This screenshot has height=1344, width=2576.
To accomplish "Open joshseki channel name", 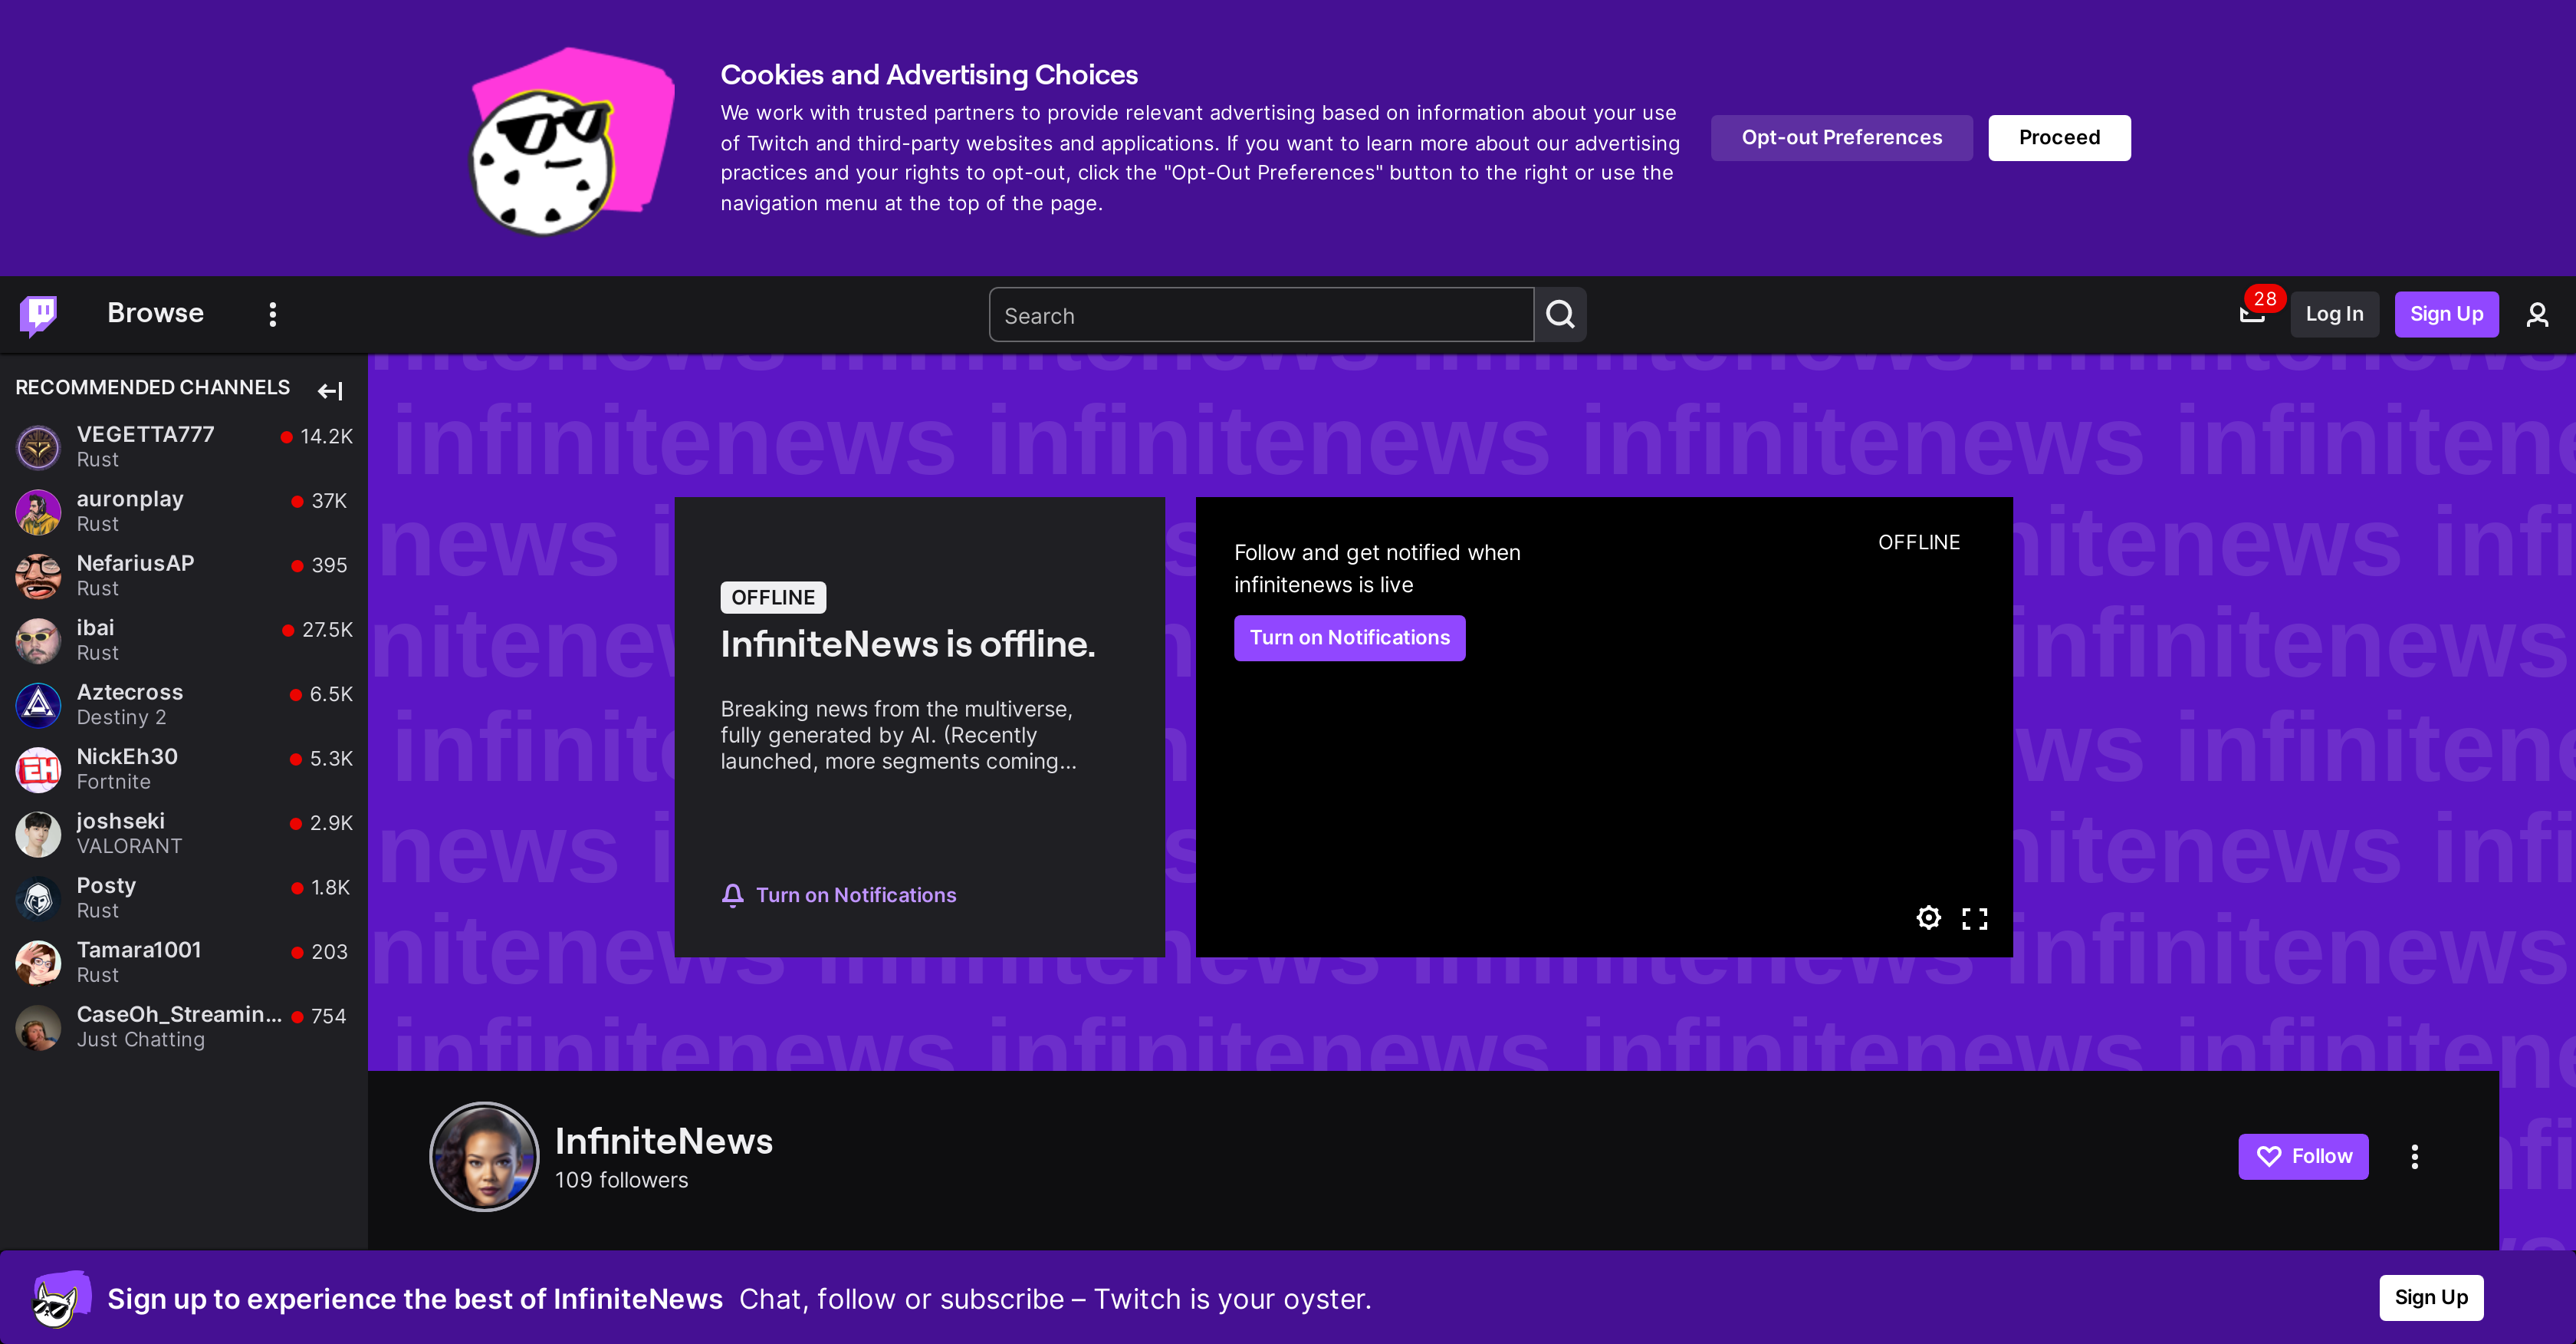I will pos(120,821).
